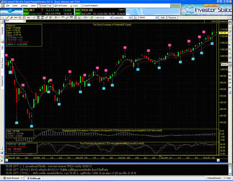Viewport: 233px width, 181px height.
Task: Click the Go button
Action: click(135, 18)
